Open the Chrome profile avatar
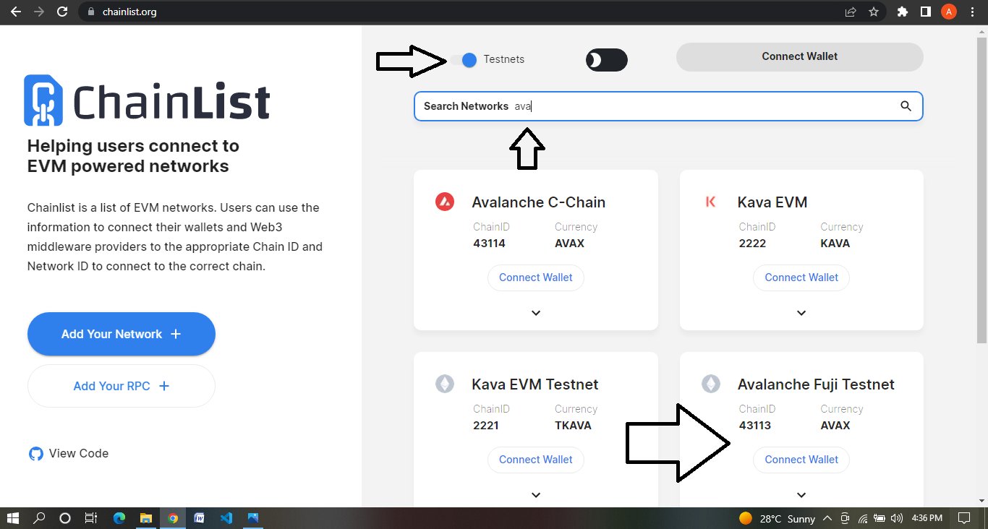 click(949, 12)
